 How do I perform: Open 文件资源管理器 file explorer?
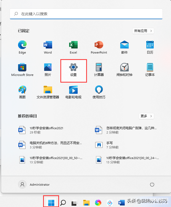(x=48, y=92)
